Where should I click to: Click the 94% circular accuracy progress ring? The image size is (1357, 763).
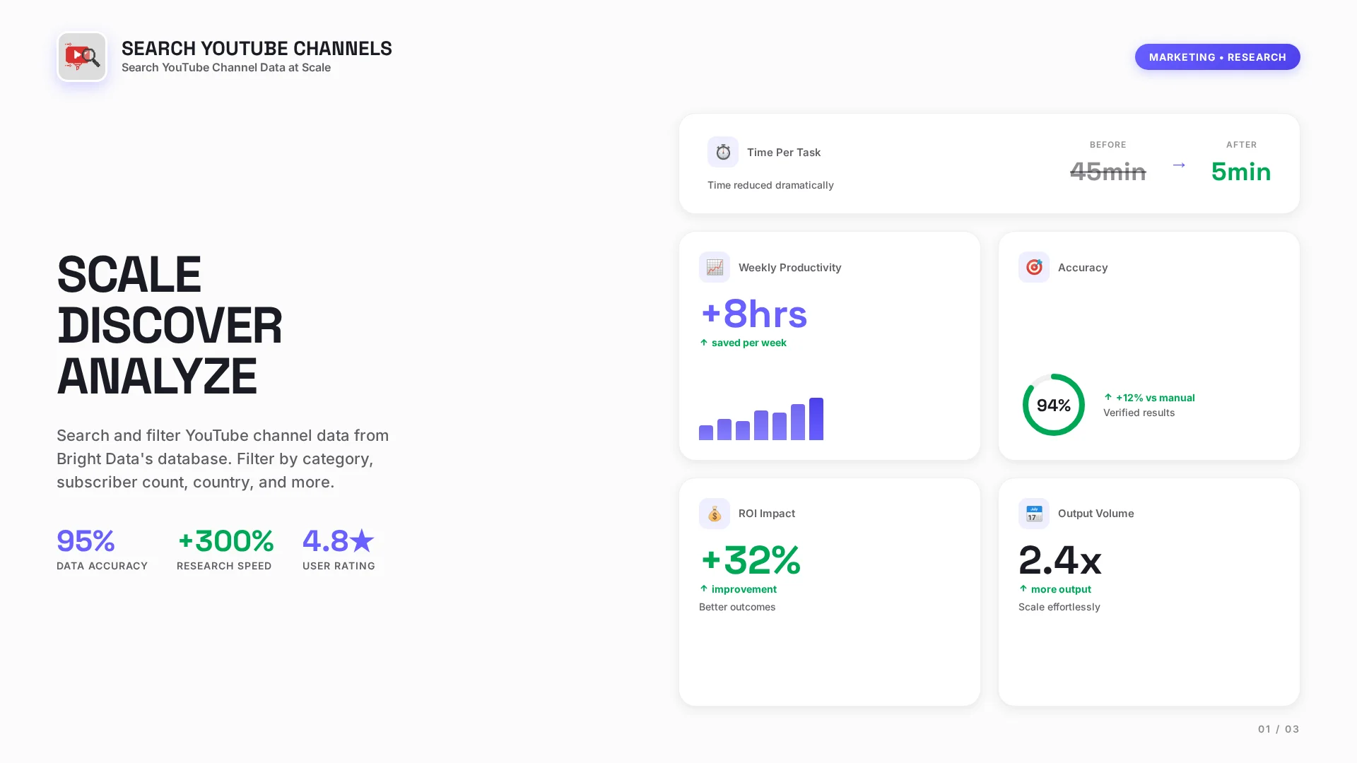[x=1053, y=405]
